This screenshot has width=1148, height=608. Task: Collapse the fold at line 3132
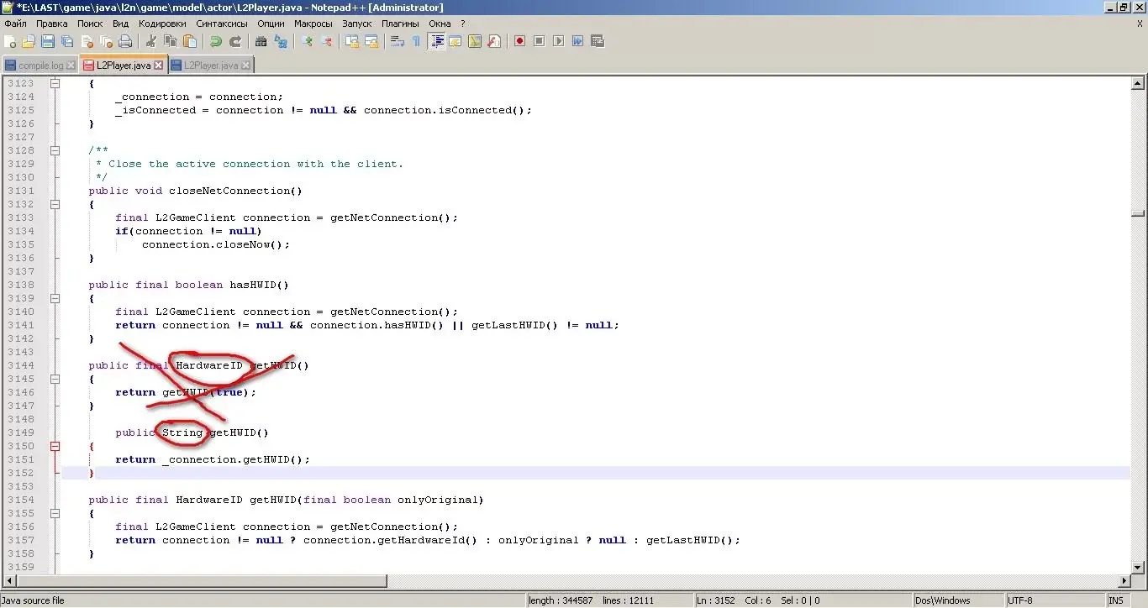click(55, 204)
